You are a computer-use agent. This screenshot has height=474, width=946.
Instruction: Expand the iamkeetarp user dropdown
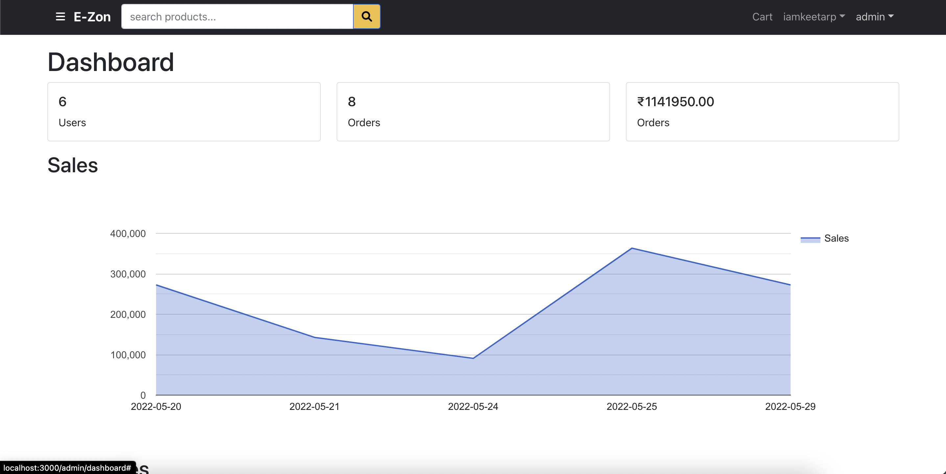pyautogui.click(x=814, y=16)
